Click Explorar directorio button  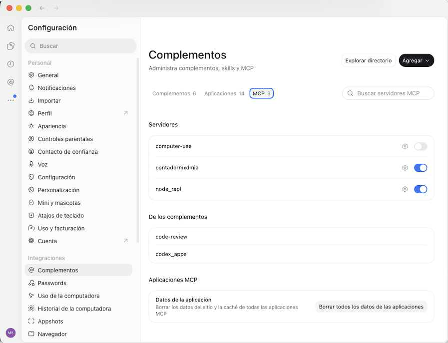368,60
